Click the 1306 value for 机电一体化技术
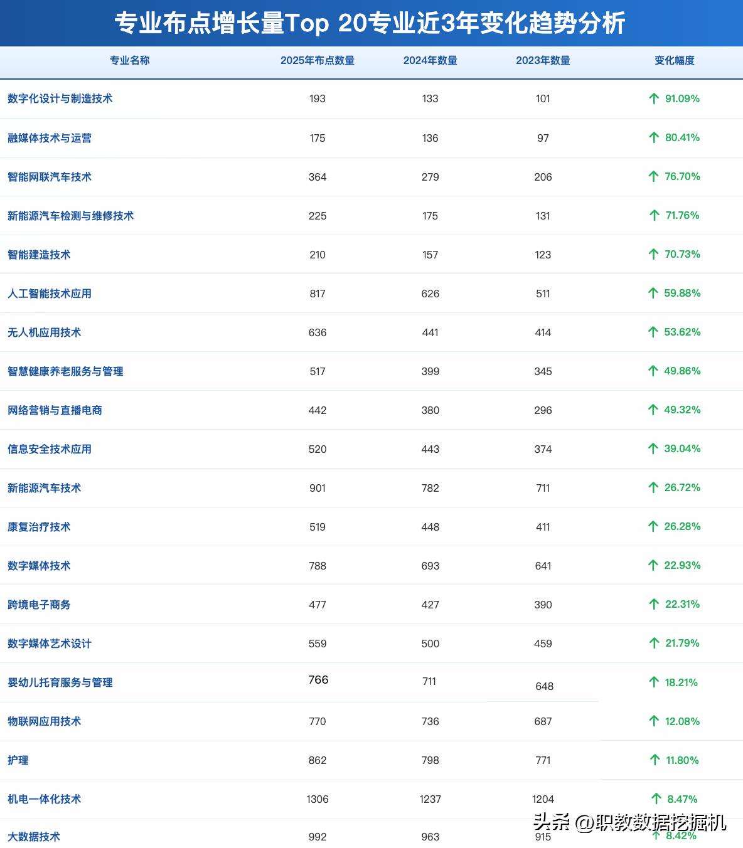Screen dimensions: 743x848 pyautogui.click(x=318, y=799)
